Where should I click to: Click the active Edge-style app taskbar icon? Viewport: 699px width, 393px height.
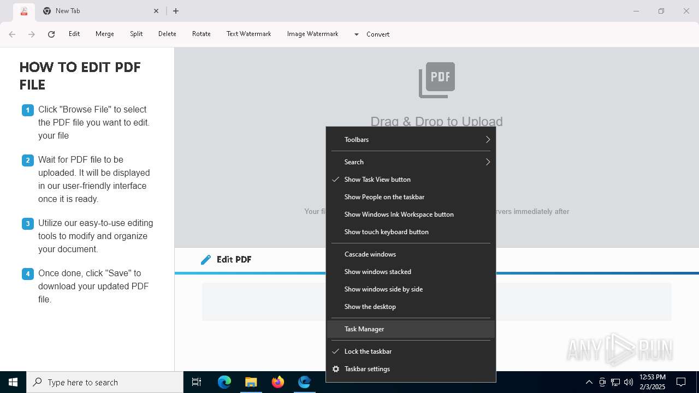(304, 382)
